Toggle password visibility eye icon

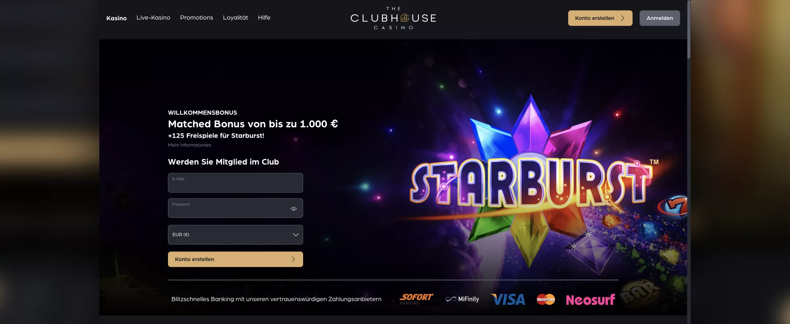293,209
